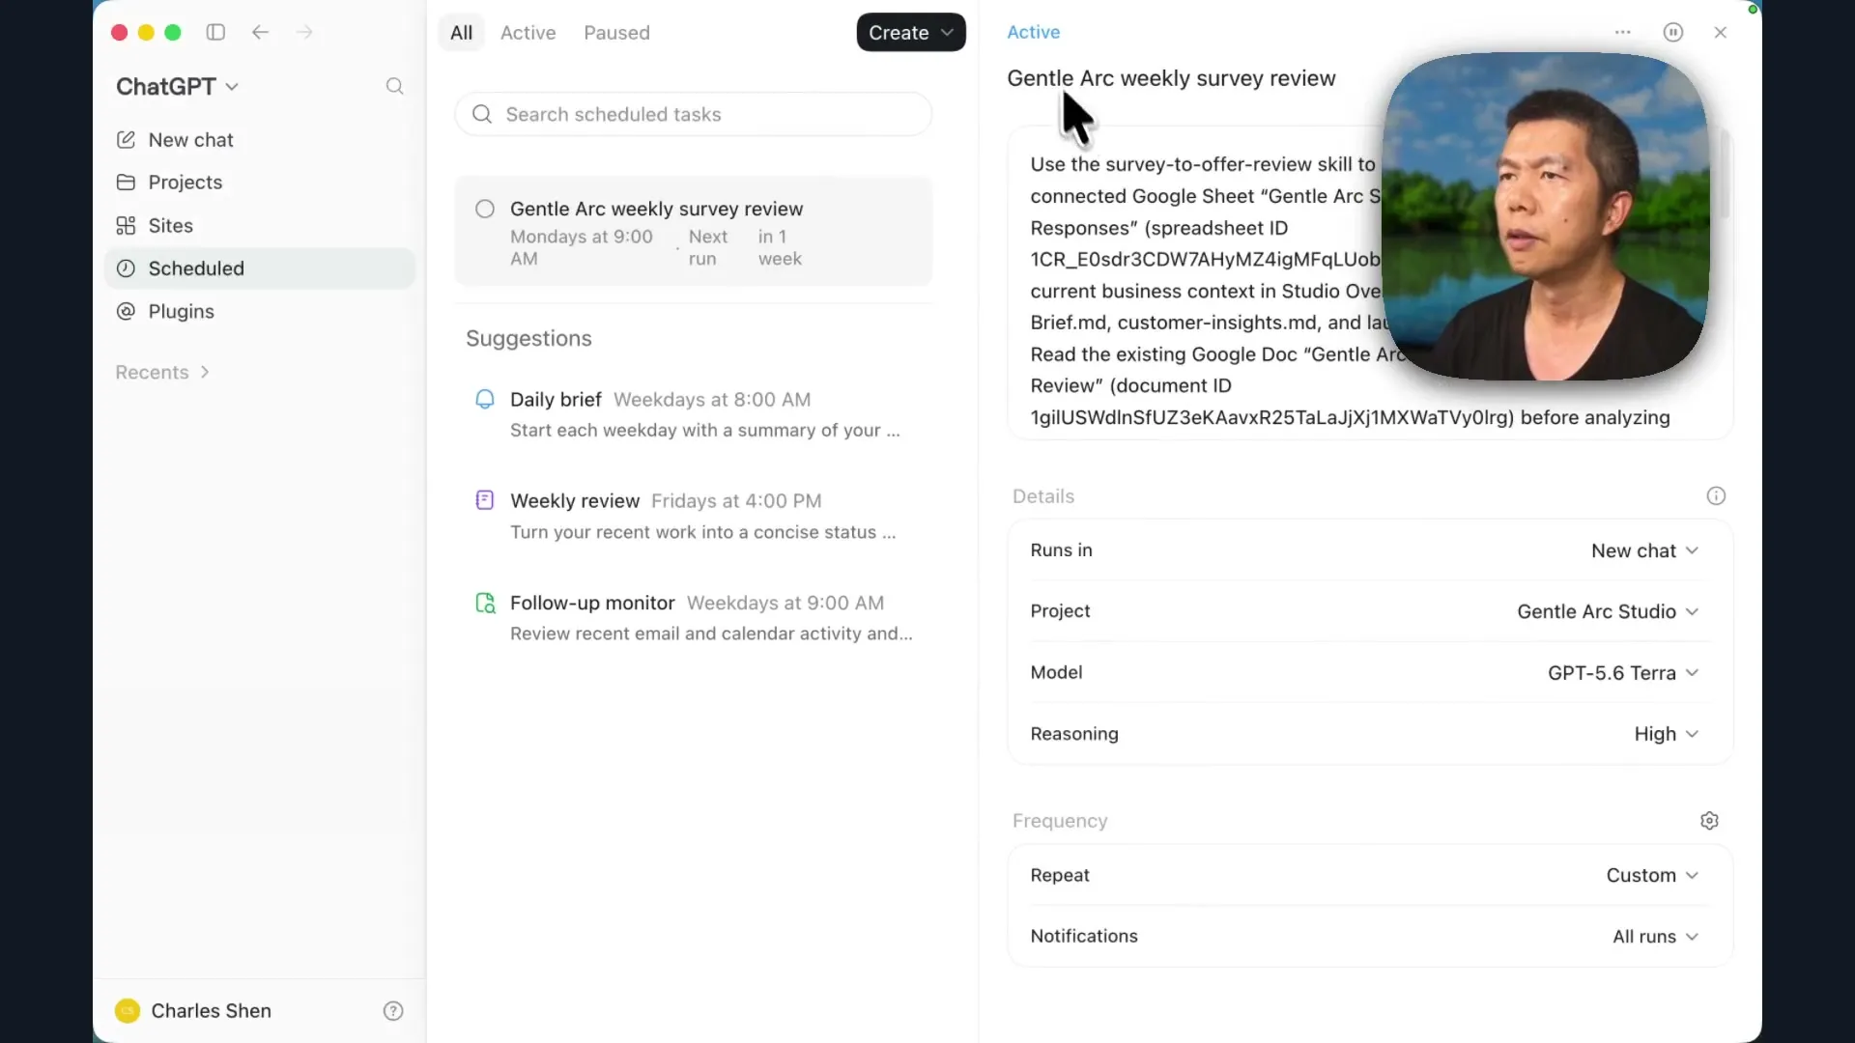Toggle circle for Gentle Arc weekly survey review
The image size is (1855, 1043).
pos(485,209)
